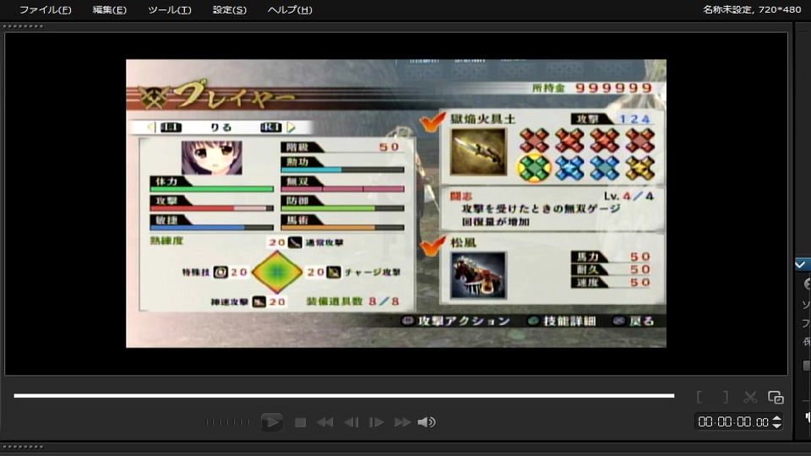Increase timecode with the up stepper arrow
Viewport: 811px width, 456px height.
(x=776, y=418)
